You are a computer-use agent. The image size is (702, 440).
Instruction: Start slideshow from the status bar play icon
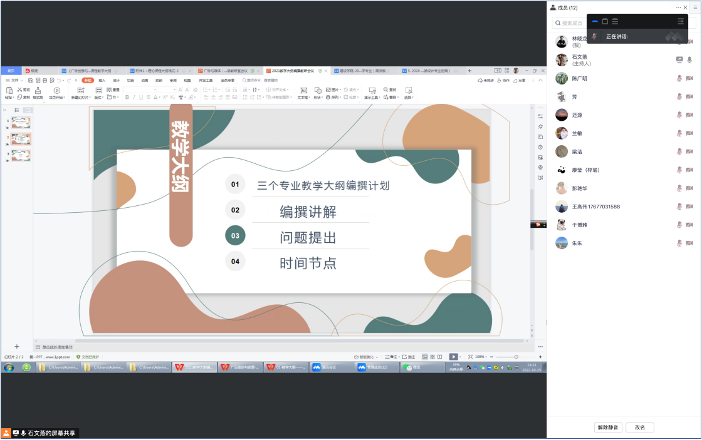[453, 357]
